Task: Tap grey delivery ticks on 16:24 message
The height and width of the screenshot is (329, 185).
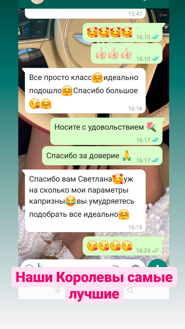Action: [x=155, y=250]
